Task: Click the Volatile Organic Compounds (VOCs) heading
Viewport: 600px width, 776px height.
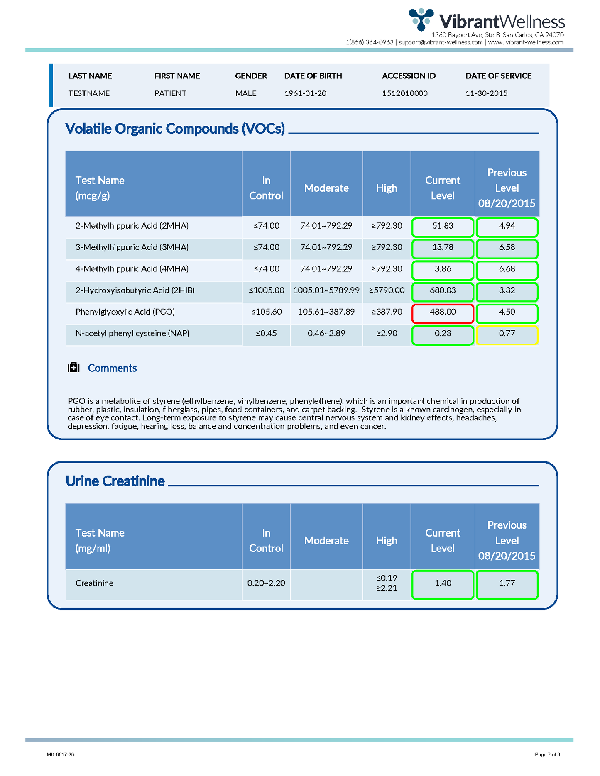Action: click(175, 129)
